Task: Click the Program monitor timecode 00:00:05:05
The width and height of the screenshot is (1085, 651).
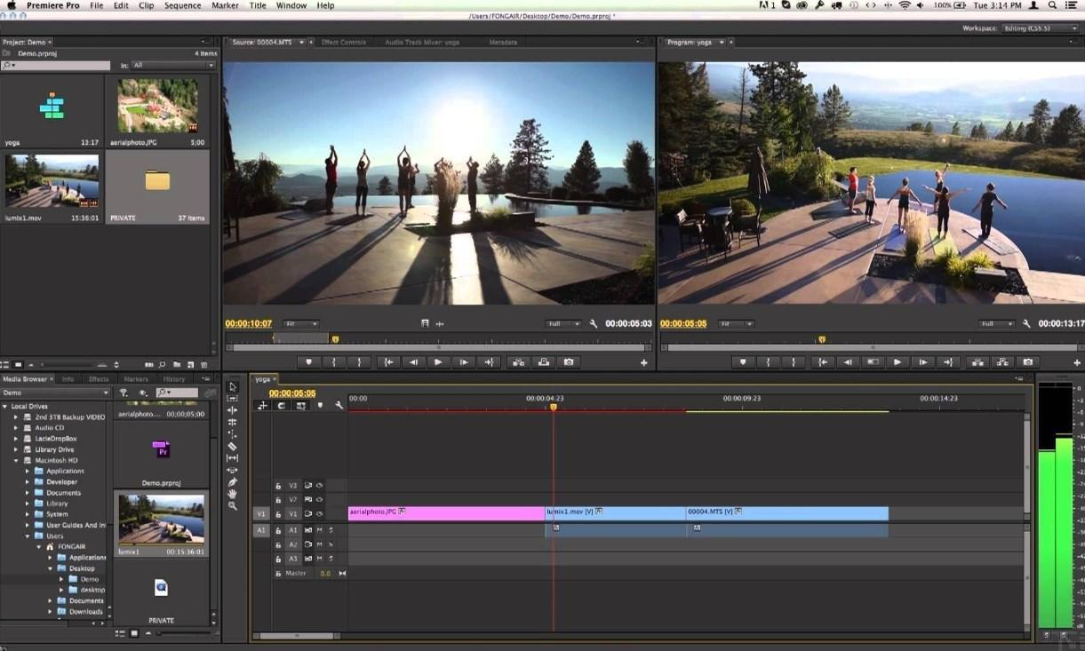Action: tap(683, 324)
